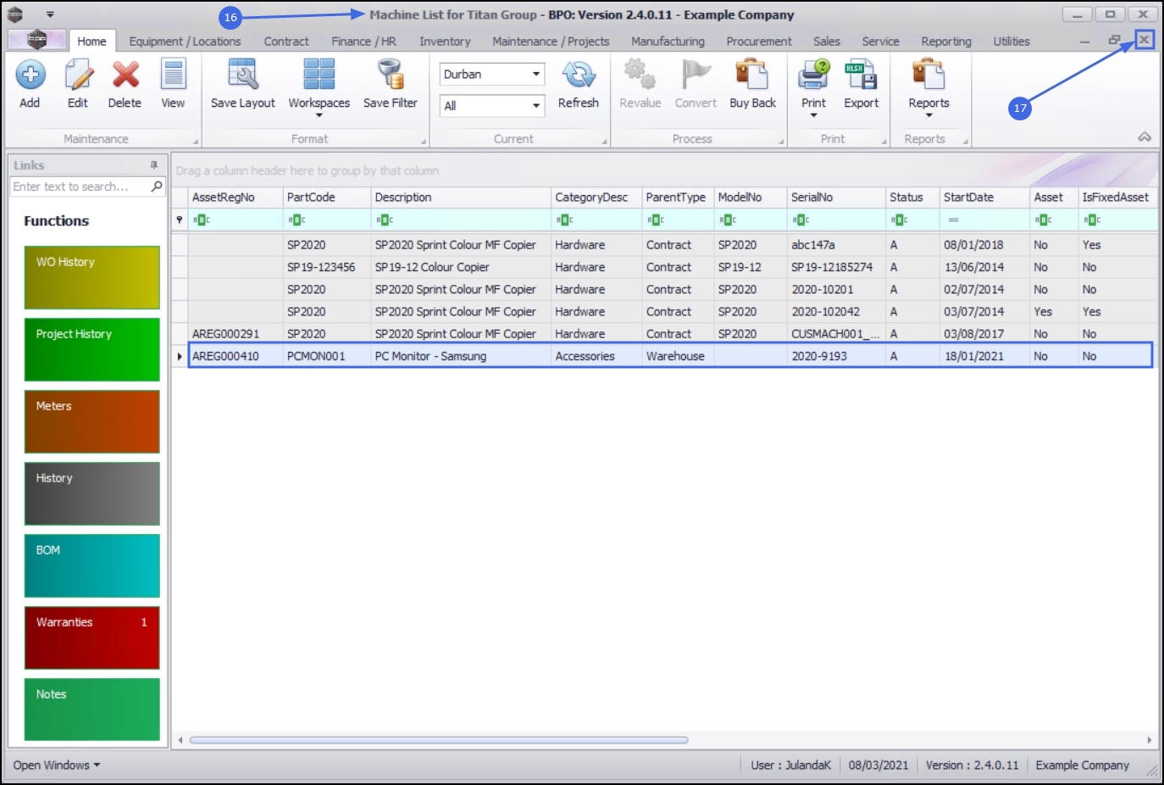Screen dimensions: 1164x785
Task: Click the Links search text field
Action: coord(80,187)
